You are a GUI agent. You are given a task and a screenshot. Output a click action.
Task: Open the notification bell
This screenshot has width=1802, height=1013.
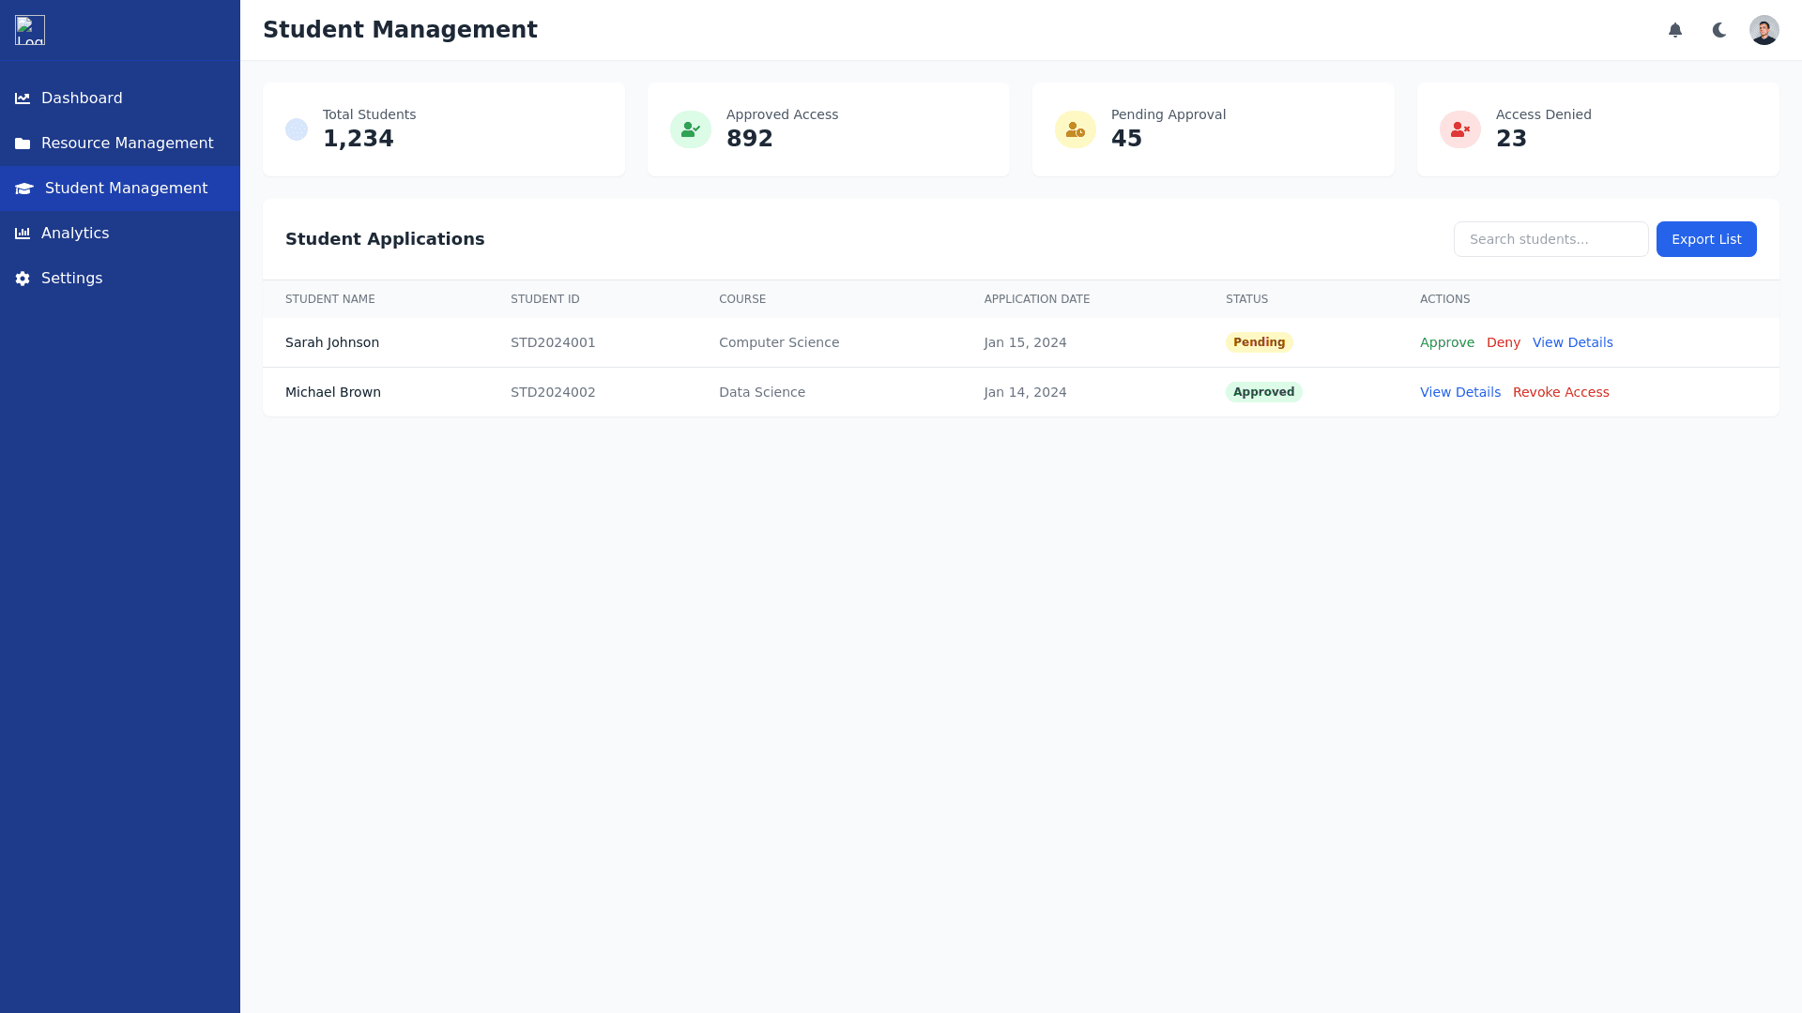1675,30
